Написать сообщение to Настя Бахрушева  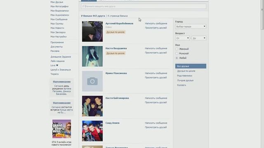pyautogui.click(x=156, y=49)
